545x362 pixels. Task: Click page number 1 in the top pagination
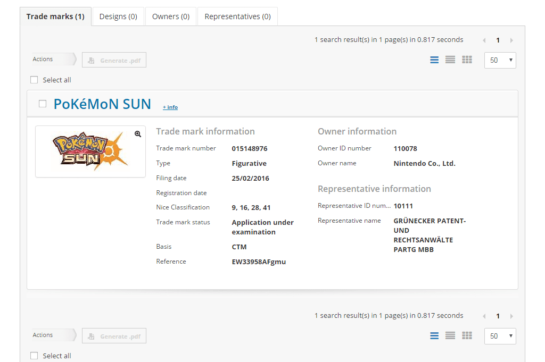[498, 40]
